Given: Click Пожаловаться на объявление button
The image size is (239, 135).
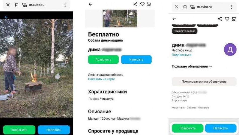Looking at the screenshot, I should coord(204,82).
